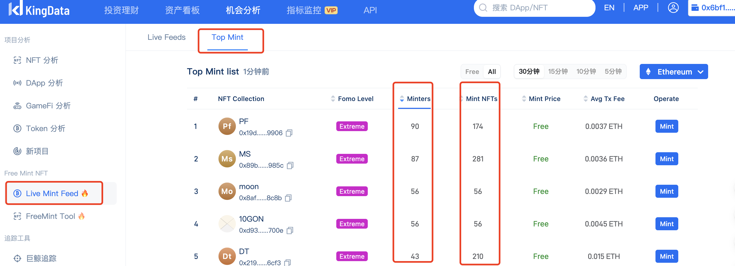Screen dimensions: 735x266
Task: Click the Extreme fomo tag for PF
Action: tap(352, 126)
